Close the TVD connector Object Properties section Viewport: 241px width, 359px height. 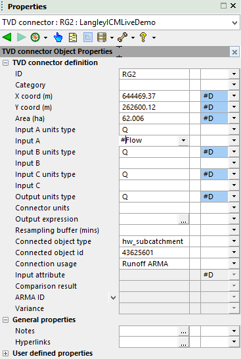(234, 52)
